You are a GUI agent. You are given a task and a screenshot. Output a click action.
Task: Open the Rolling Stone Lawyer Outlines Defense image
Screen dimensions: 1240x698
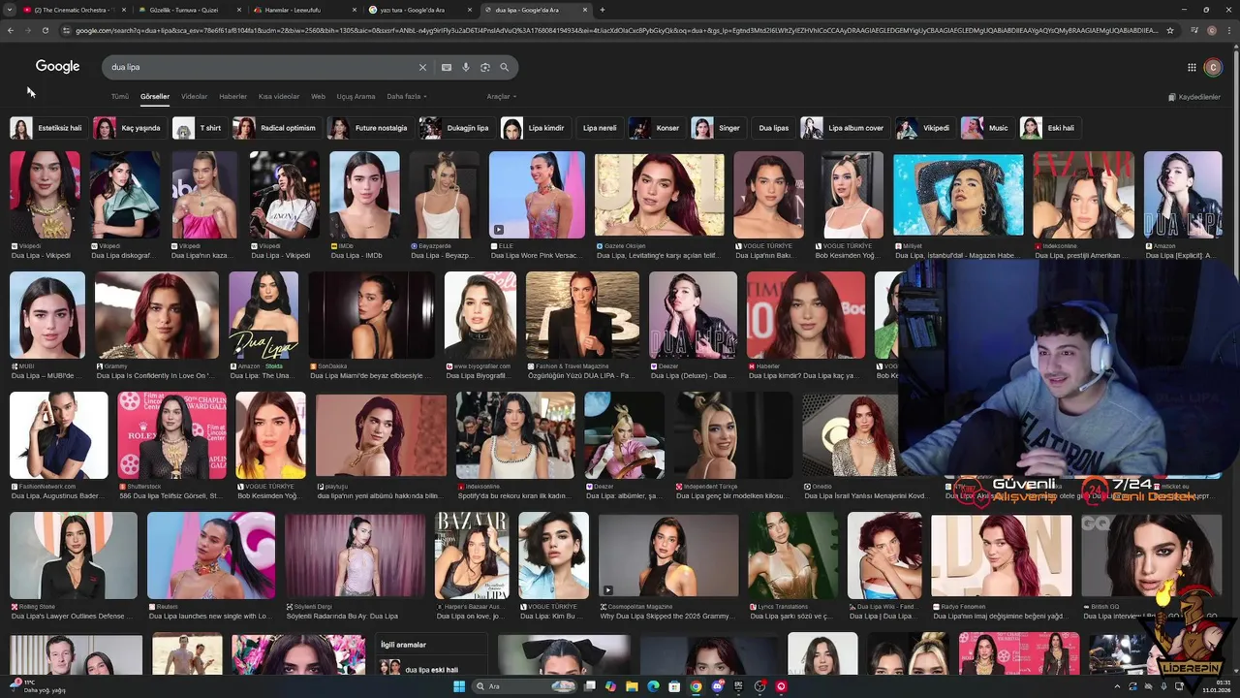(74, 555)
